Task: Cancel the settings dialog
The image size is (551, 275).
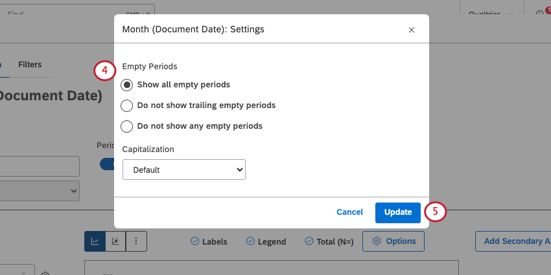Action: pos(349,212)
